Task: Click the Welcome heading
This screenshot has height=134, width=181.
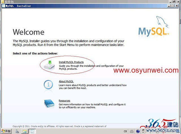Action: pos(29,32)
